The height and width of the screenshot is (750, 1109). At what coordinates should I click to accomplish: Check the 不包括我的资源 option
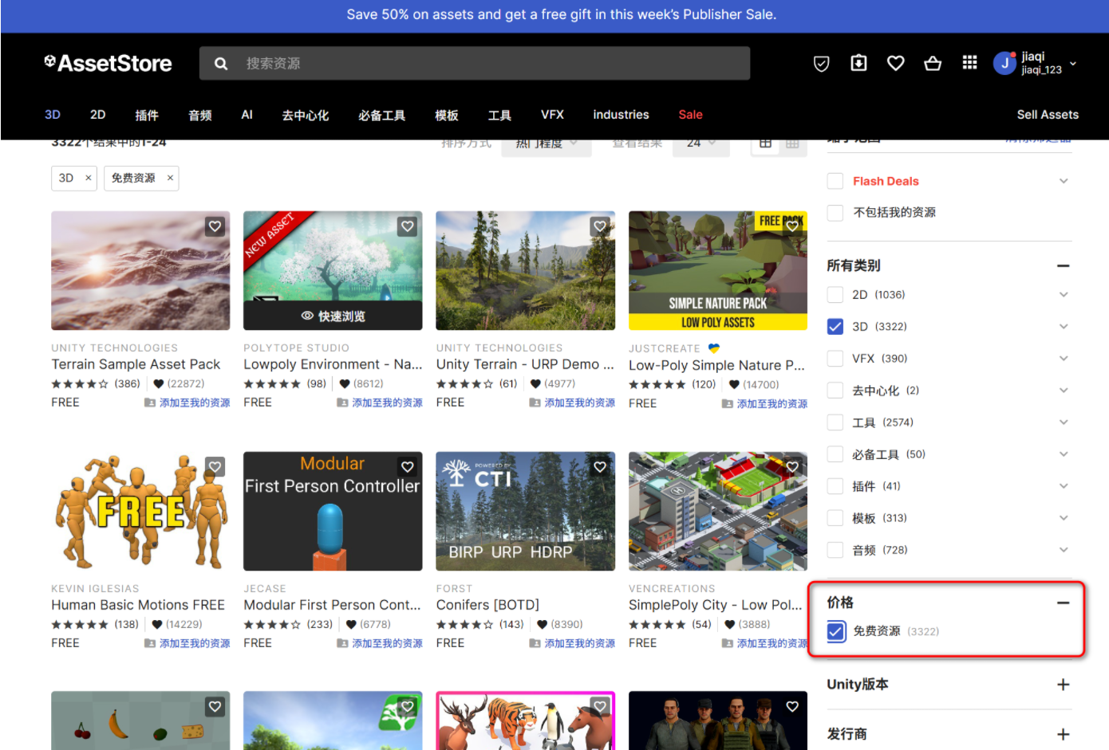[835, 213]
